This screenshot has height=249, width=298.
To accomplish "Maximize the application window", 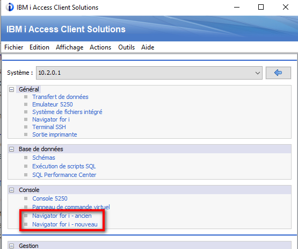I will point(261,7).
